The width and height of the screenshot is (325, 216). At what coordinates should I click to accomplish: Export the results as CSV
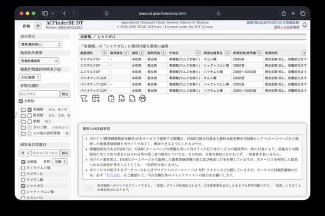tap(121, 99)
